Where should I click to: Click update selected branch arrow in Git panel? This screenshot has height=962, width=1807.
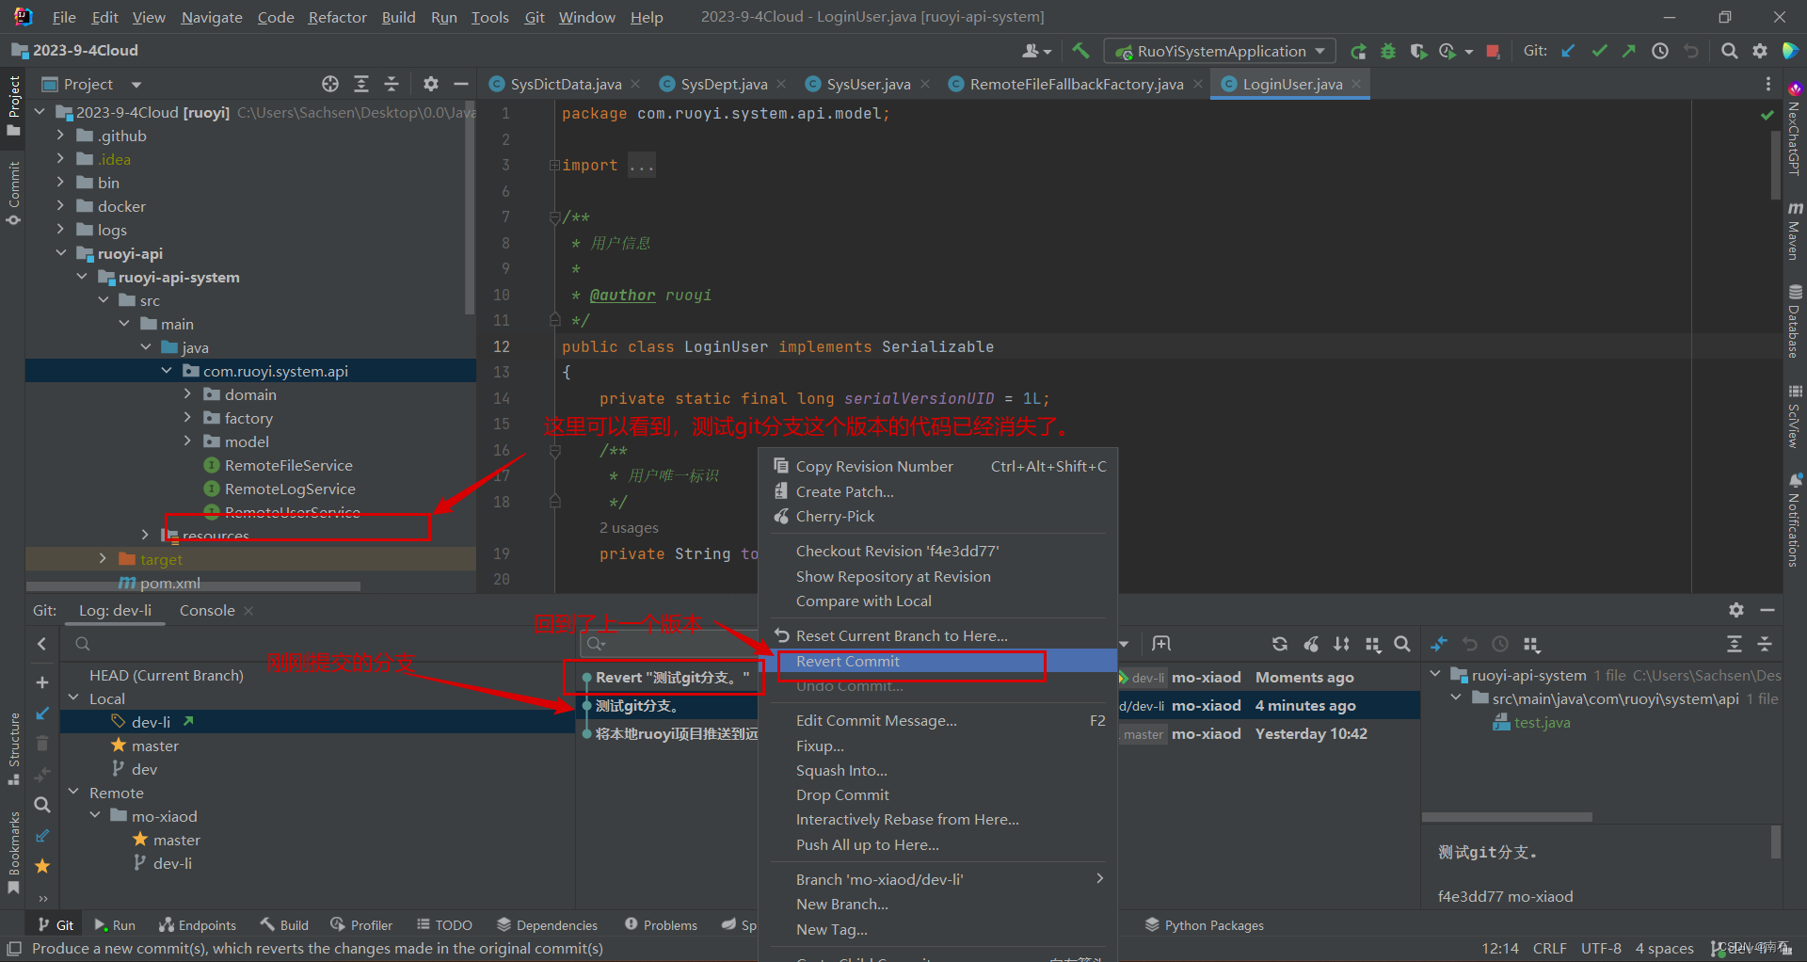pos(41,713)
